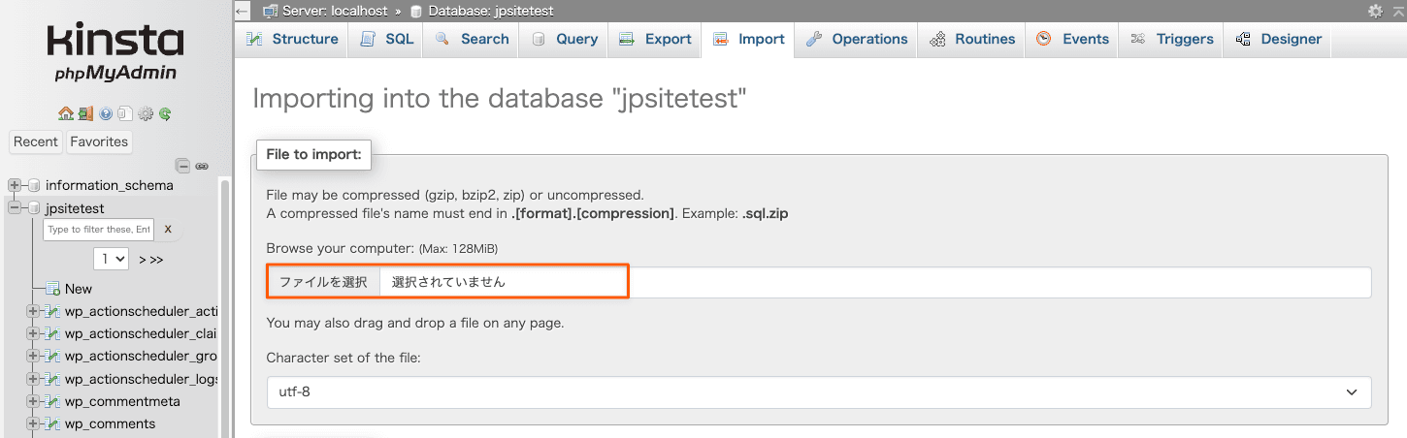Open the Events tab
The height and width of the screenshot is (438, 1407).
tap(1072, 39)
